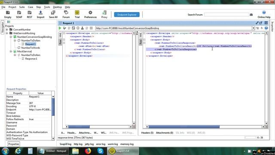Switch to response Headers (5) tab
The height and width of the screenshot is (155, 275).
click(147, 133)
